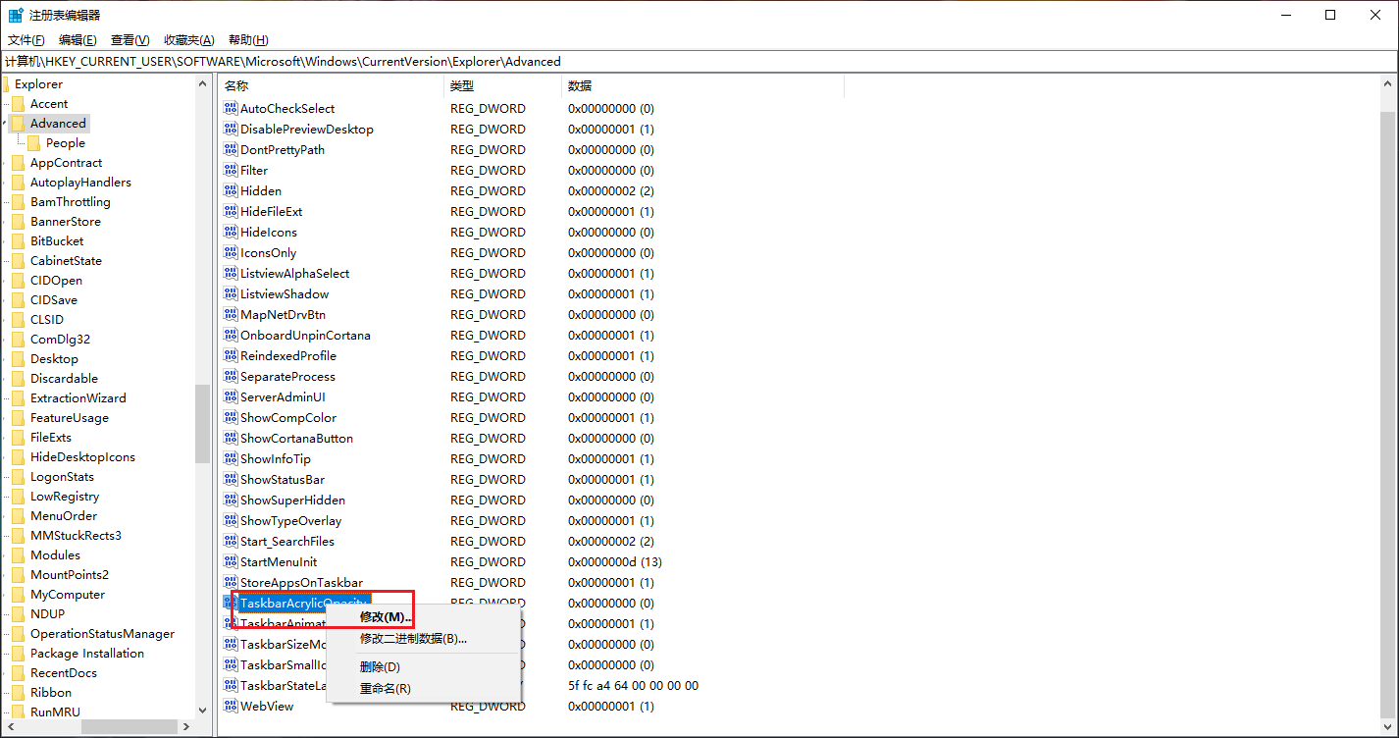The width and height of the screenshot is (1399, 738).
Task: Expand the MyComputer key arrow
Action: [5, 595]
